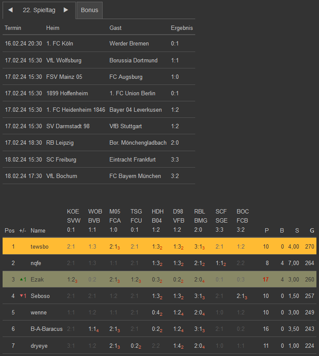This screenshot has height=356, width=319.
Task: Click red down arrow beside Seboso
Action: tap(20, 296)
